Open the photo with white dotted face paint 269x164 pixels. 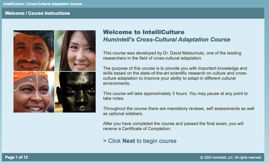[x=34, y=92]
